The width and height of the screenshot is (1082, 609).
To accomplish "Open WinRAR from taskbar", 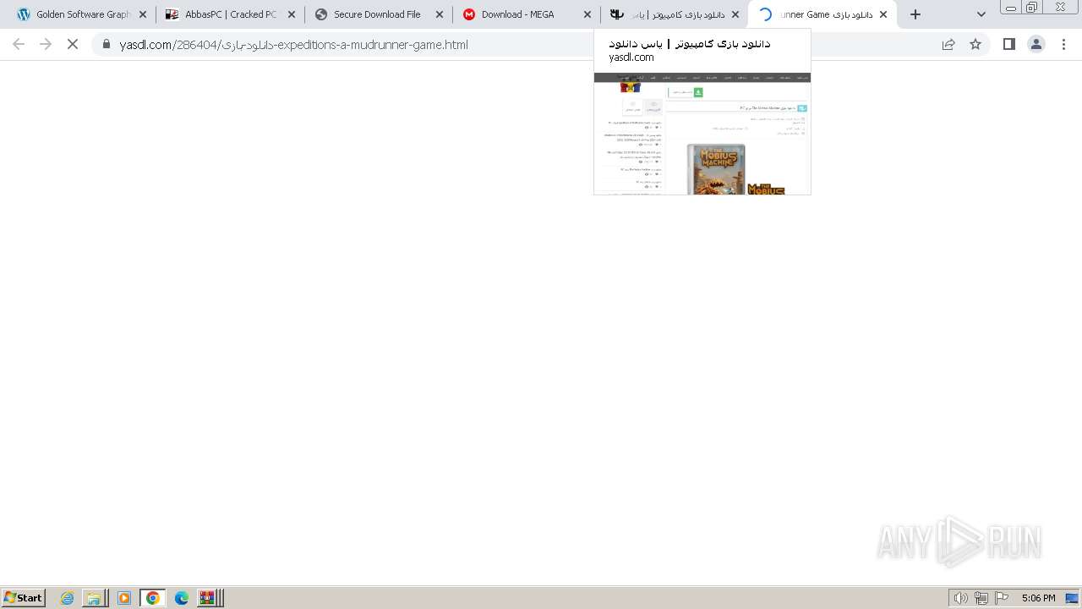I will click(208, 598).
